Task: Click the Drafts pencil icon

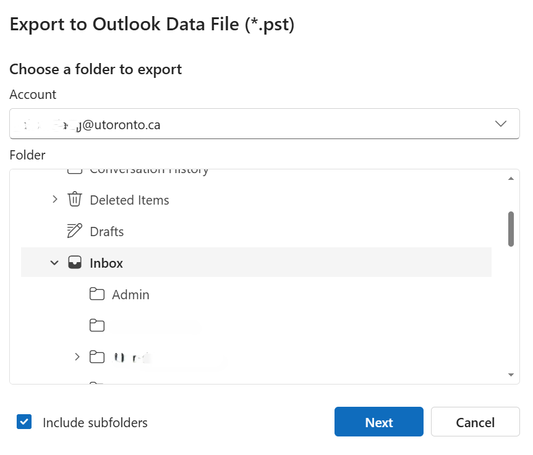Action: [74, 231]
